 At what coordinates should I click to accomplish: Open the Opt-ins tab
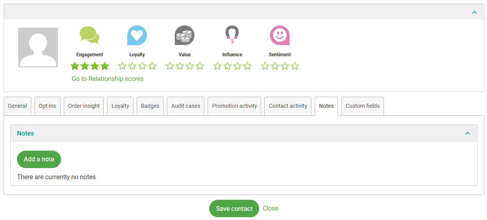pyautogui.click(x=48, y=106)
